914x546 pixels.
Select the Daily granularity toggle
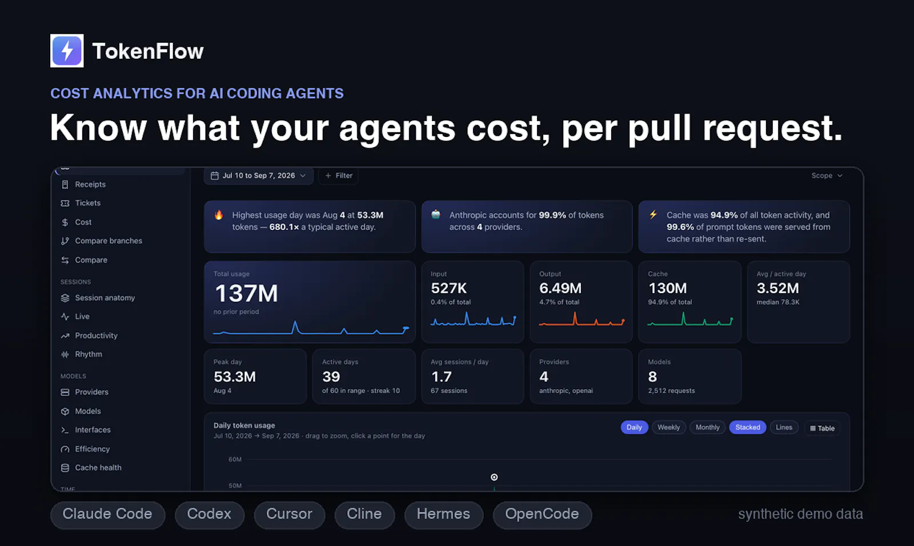pyautogui.click(x=634, y=427)
